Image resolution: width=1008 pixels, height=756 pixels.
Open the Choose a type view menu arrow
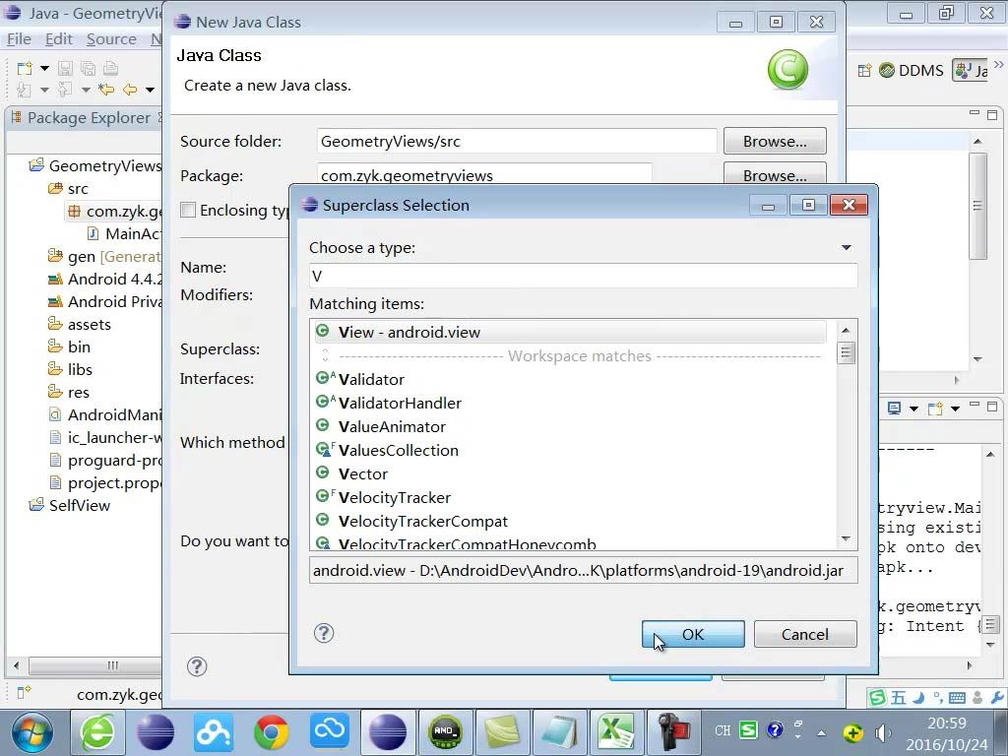click(x=846, y=247)
